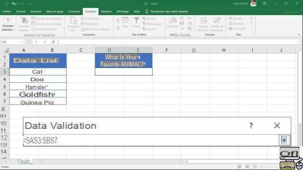Click Afficher les requêtes
The image size is (303, 170).
click(x=46, y=19)
